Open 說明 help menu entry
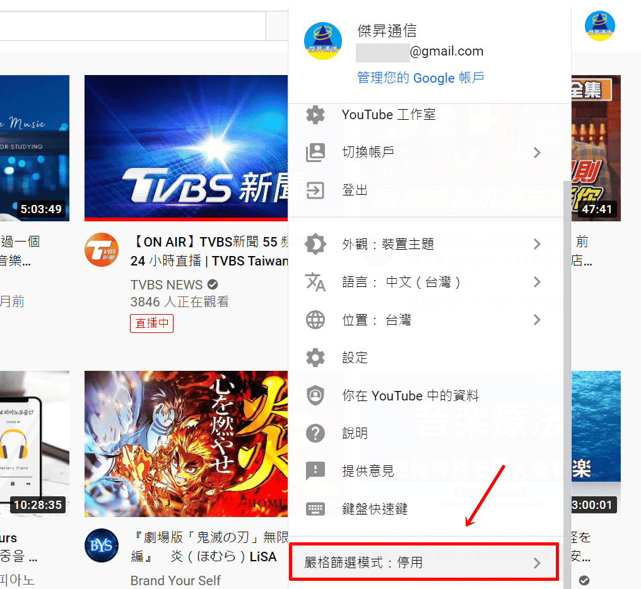Image resolution: width=641 pixels, height=589 pixels. [425, 433]
